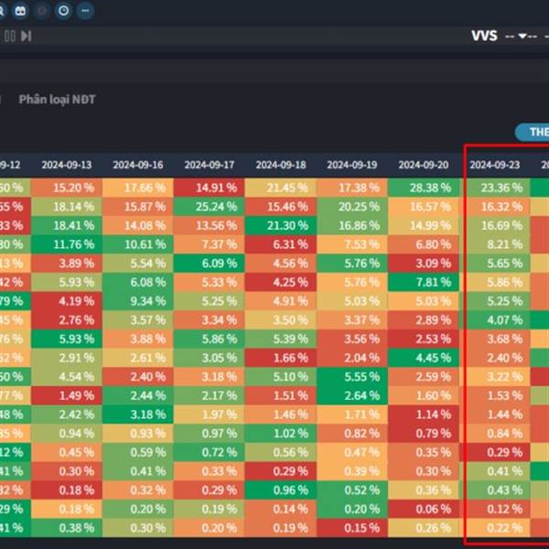Select the 2024-09-13 column header
549x549 pixels.
[x=67, y=165]
